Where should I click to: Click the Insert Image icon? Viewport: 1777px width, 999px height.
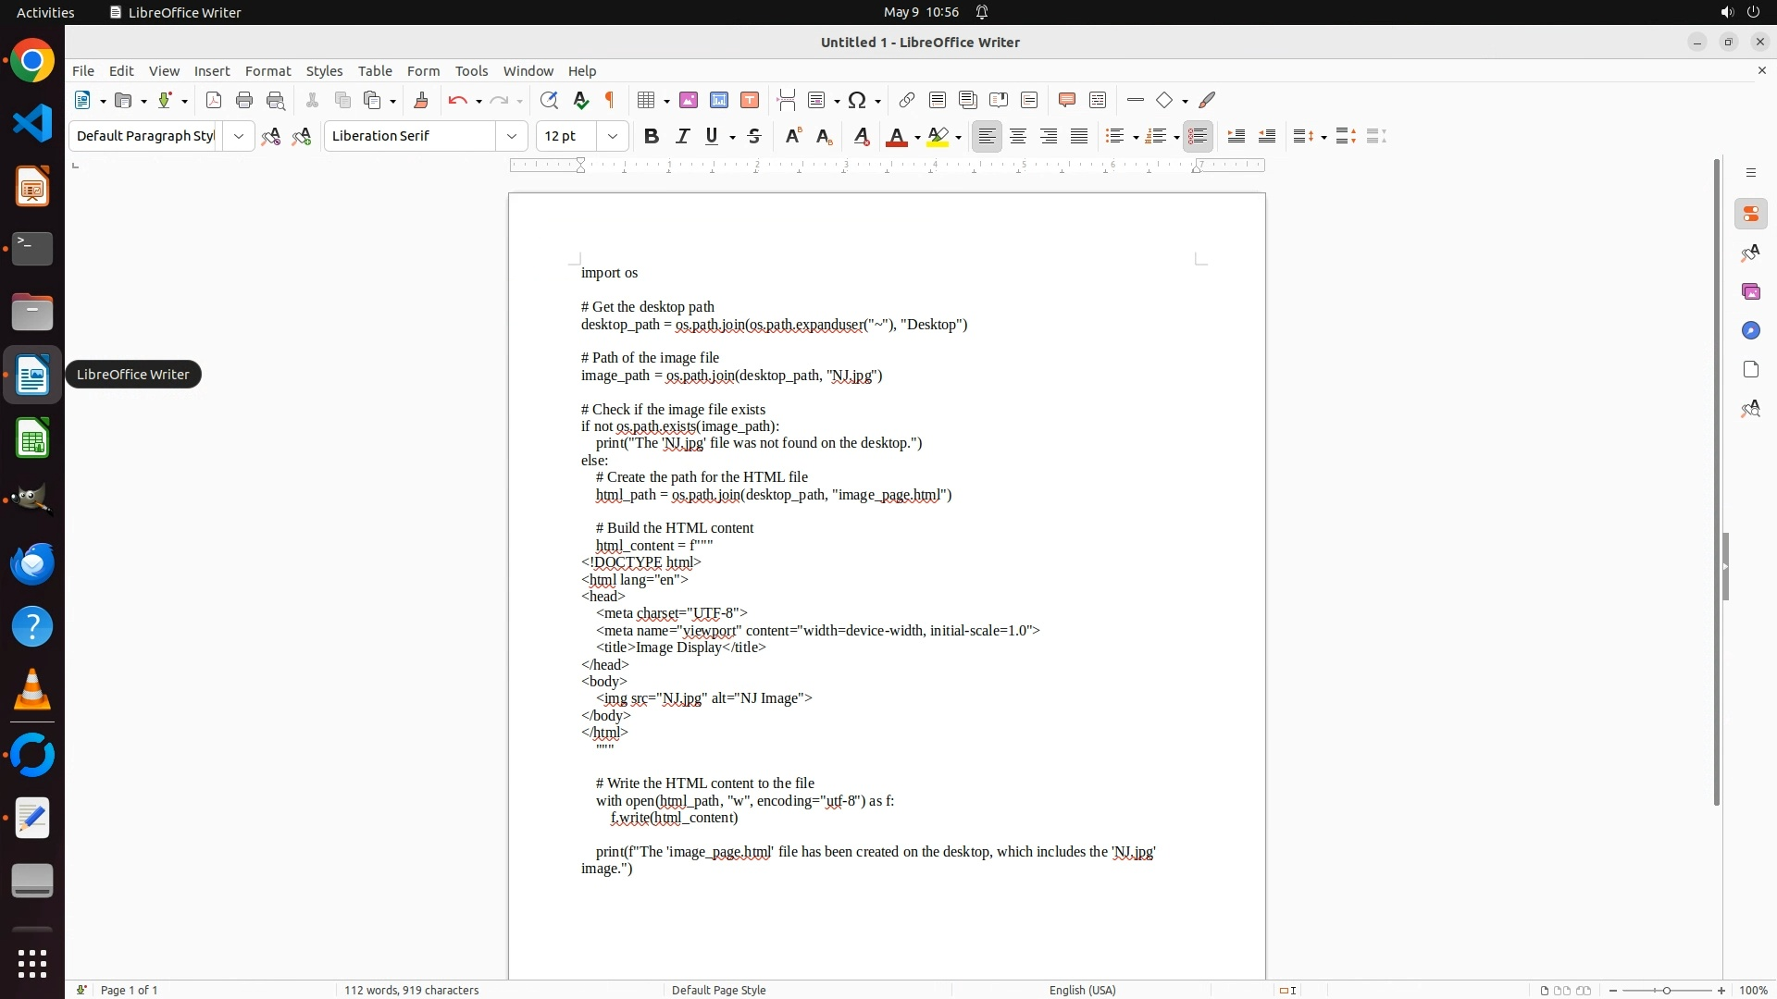(689, 101)
